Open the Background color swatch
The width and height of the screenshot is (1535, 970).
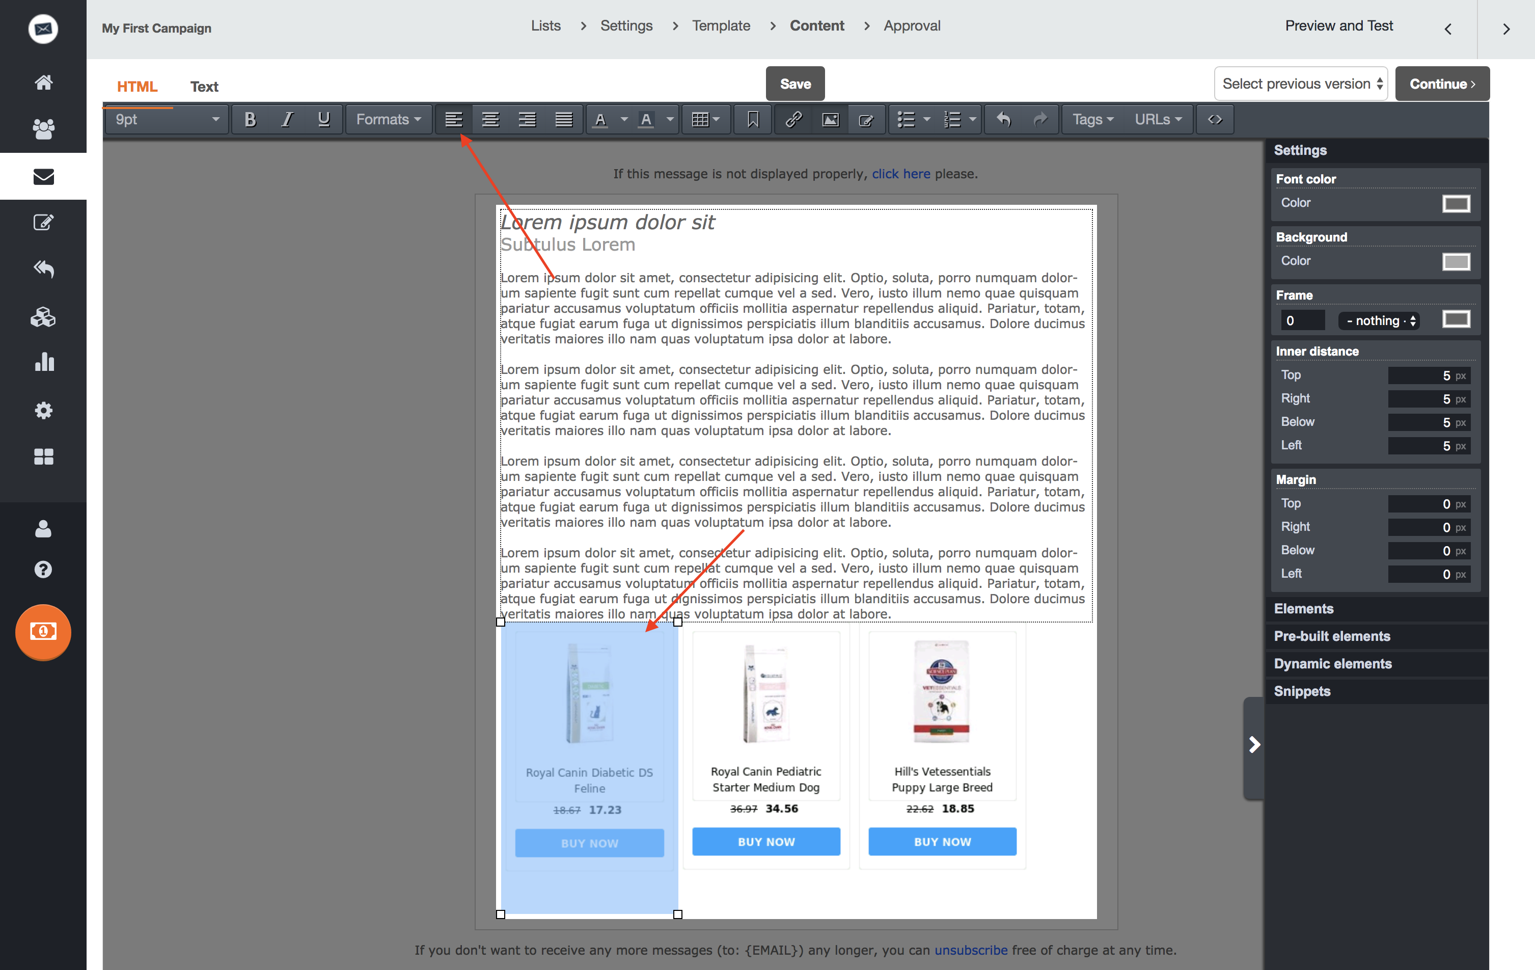point(1456,261)
